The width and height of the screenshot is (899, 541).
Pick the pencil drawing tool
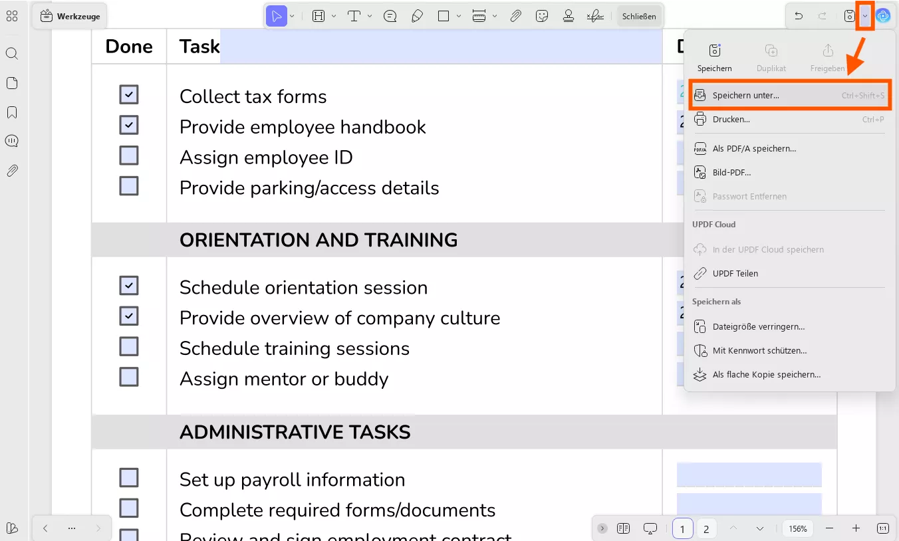coord(417,17)
